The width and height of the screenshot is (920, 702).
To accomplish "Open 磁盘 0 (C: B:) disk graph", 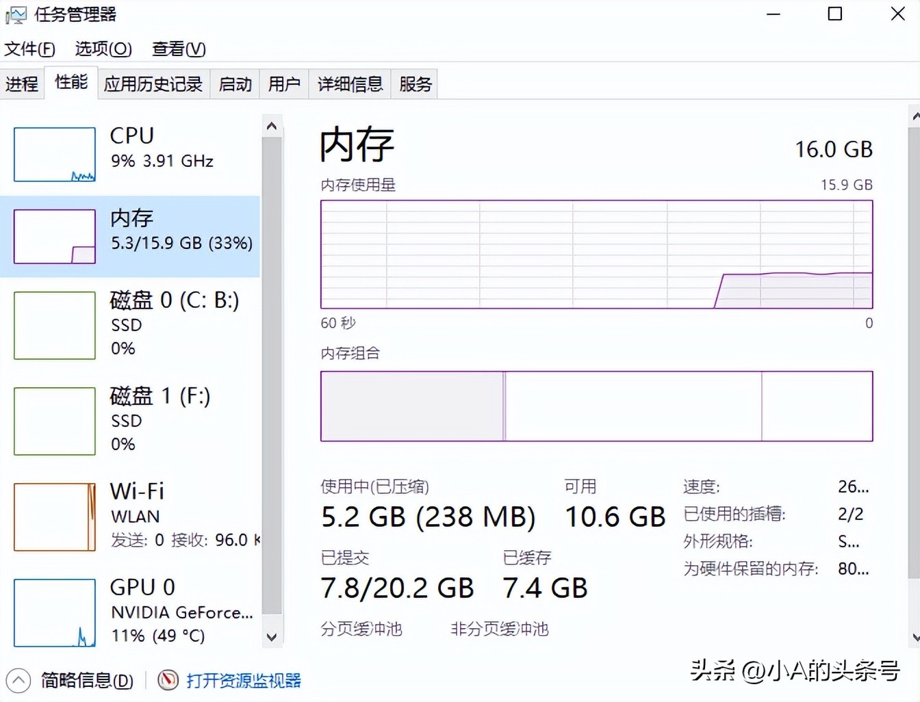I will pos(55,326).
